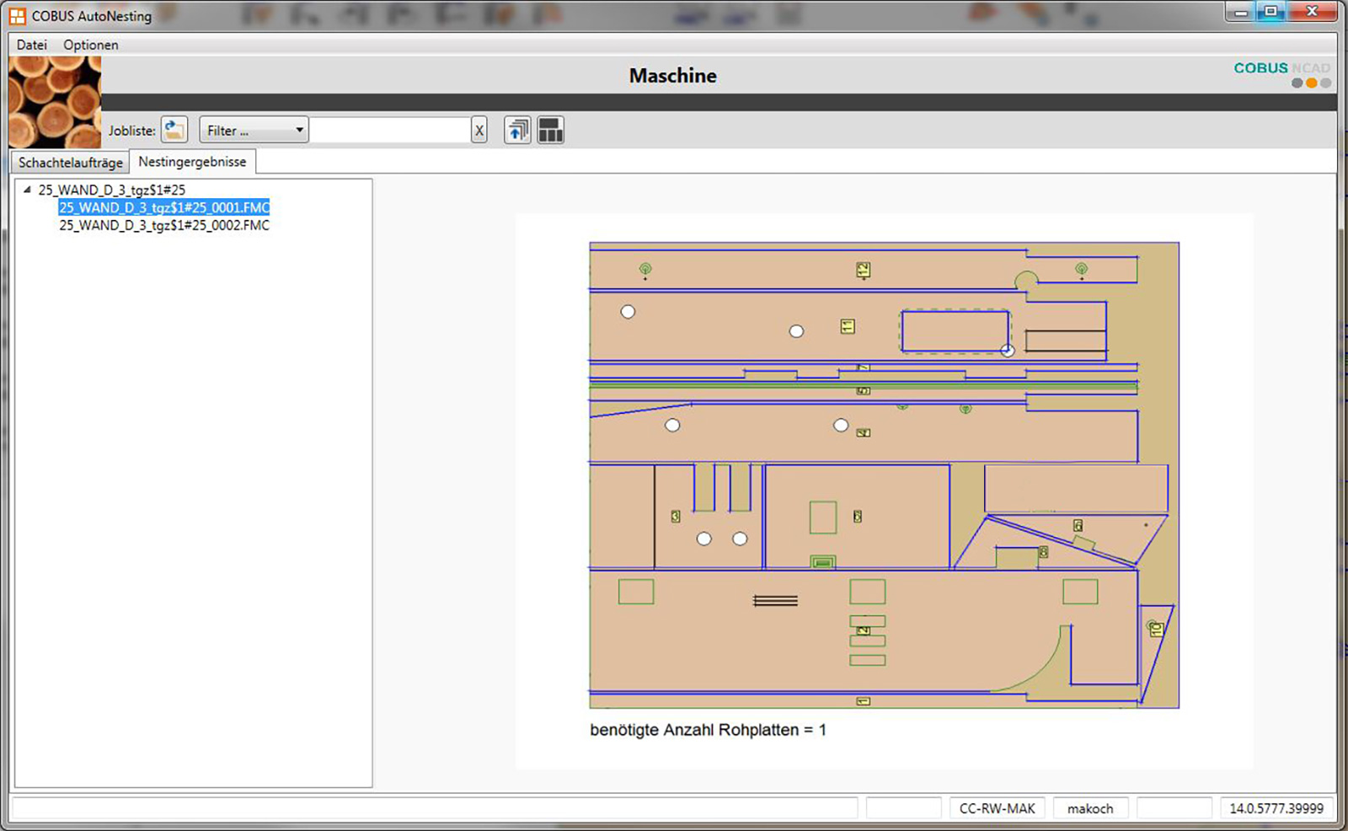Click the panel layout grid icon
Image resolution: width=1348 pixels, height=831 pixels.
[x=550, y=130]
